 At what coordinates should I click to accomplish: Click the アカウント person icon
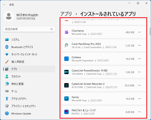(7, 77)
